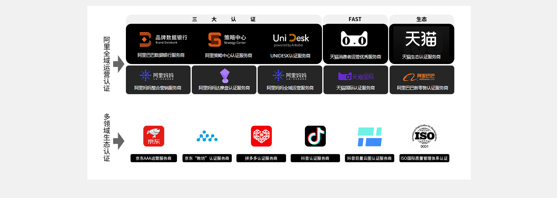Click the JD Shufang blue dots logo

coord(207,136)
